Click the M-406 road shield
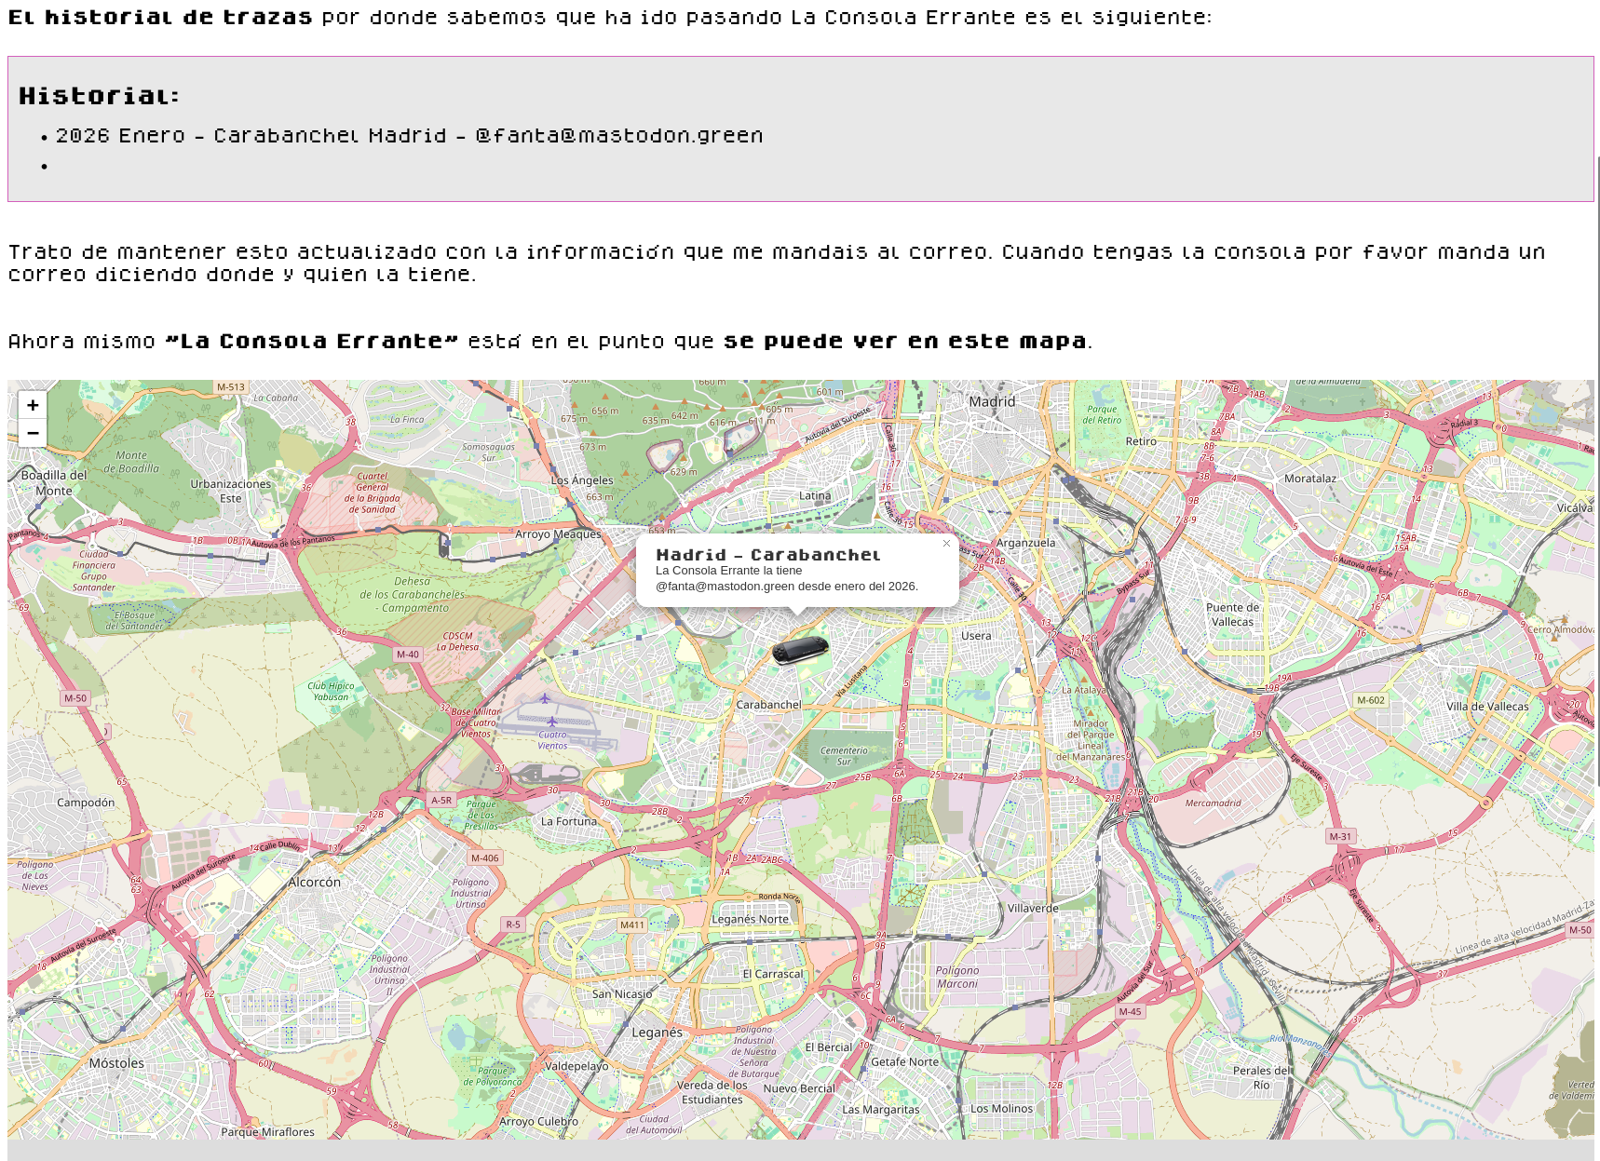This screenshot has width=1600, height=1161. coord(484,858)
